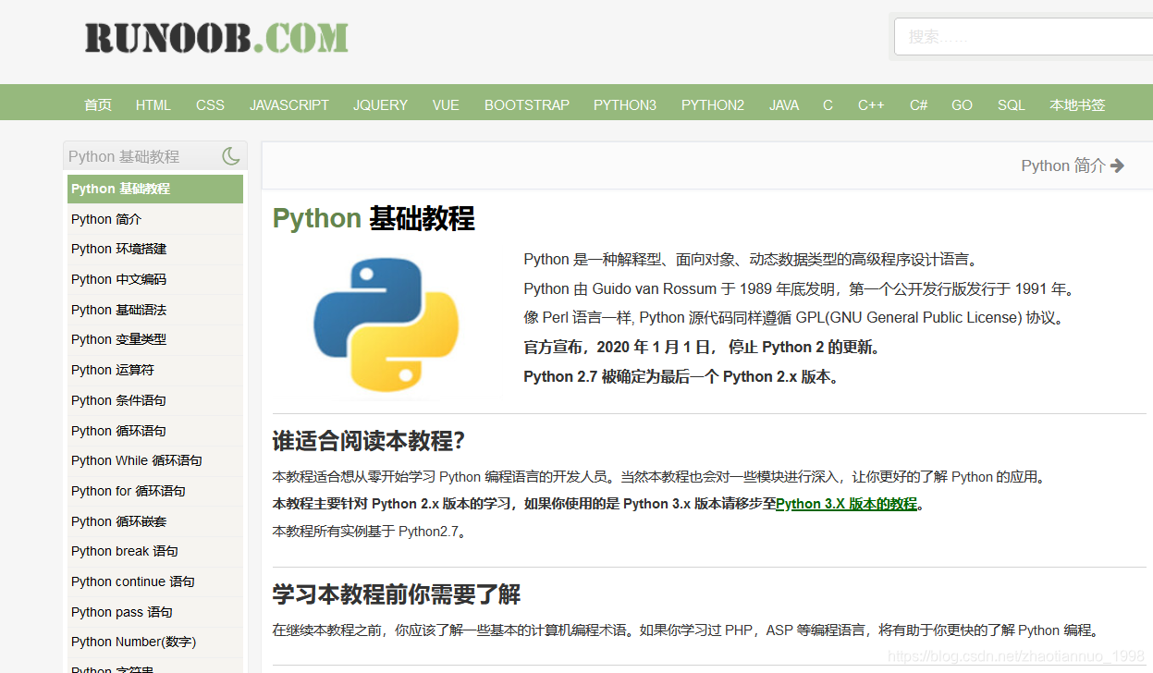The image size is (1153, 673).
Task: Click the next-page link Python 简介
Action: point(1063,165)
